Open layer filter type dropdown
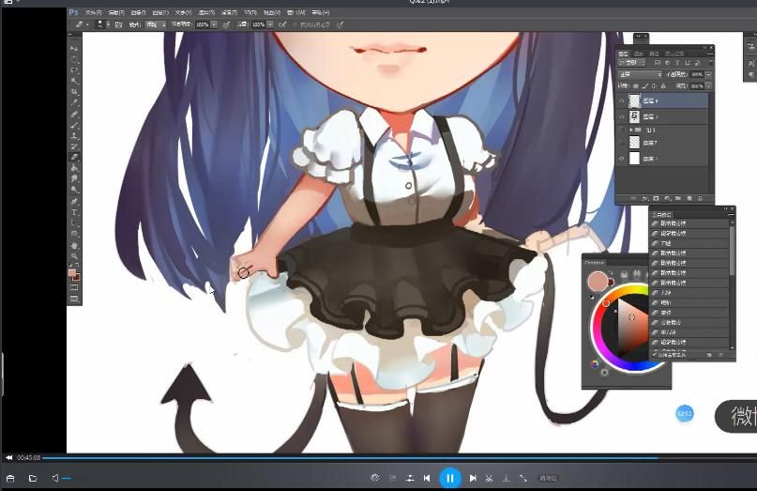This screenshot has width=757, height=491. coord(631,63)
